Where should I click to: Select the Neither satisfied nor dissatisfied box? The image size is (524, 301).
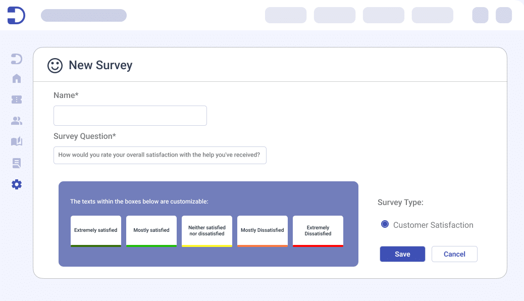(x=207, y=231)
